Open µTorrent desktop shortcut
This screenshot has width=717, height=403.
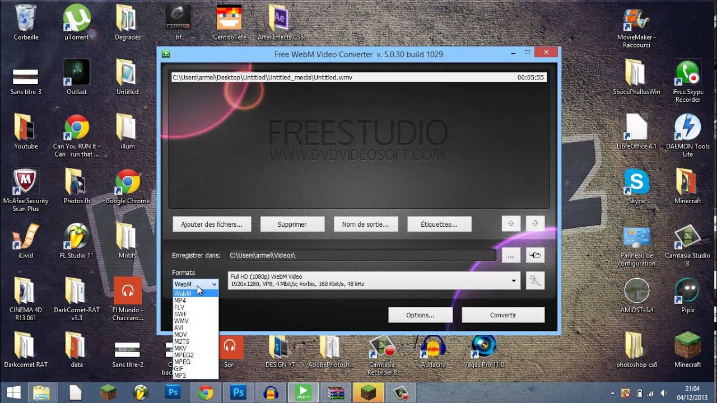(77, 22)
